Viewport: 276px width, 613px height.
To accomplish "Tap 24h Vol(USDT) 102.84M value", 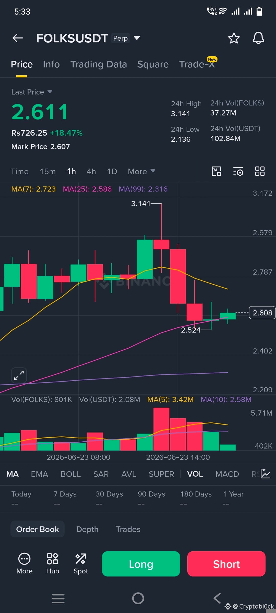I will [225, 138].
